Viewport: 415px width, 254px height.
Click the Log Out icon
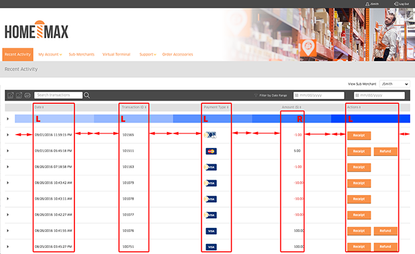pyautogui.click(x=396, y=4)
